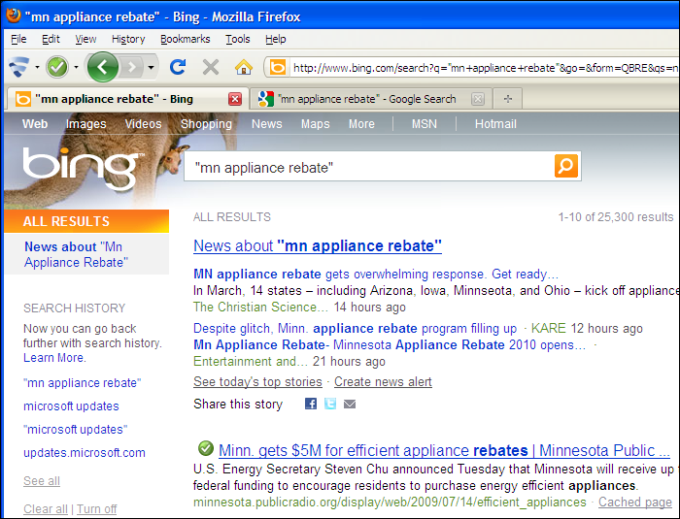Click sidebar News about "Mn Appliance Rebate"
Image resolution: width=680 pixels, height=519 pixels.
[x=77, y=255]
